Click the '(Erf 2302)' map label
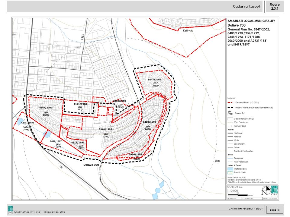This screenshot has height=217, width=290. [x=156, y=84]
